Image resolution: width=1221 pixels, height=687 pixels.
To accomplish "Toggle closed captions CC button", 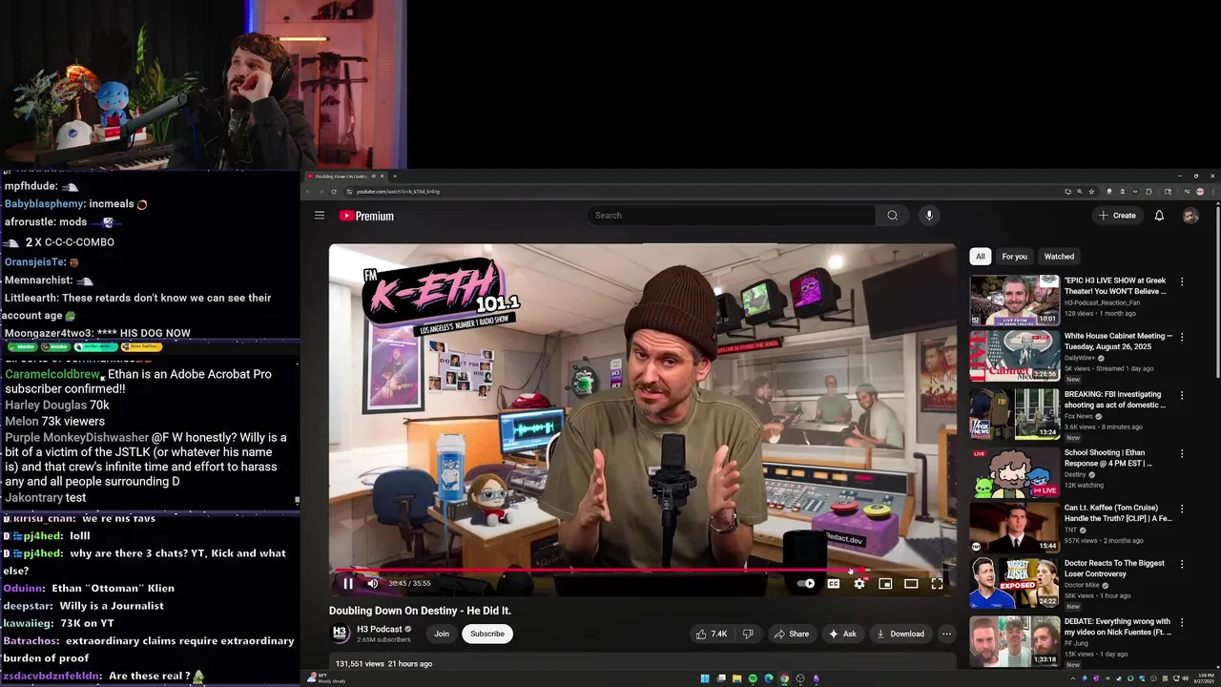I will pyautogui.click(x=834, y=583).
